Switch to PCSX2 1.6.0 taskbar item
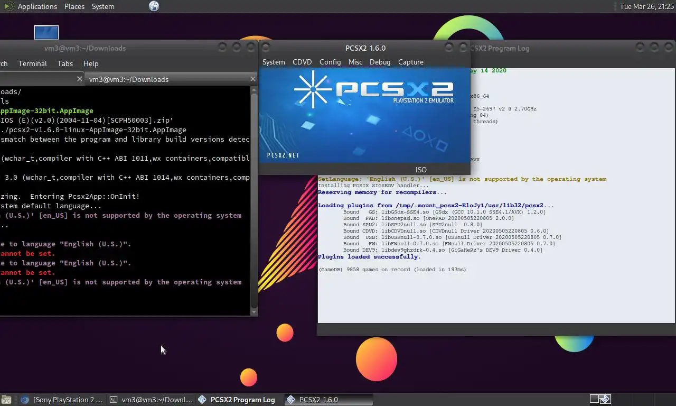 coord(328,400)
